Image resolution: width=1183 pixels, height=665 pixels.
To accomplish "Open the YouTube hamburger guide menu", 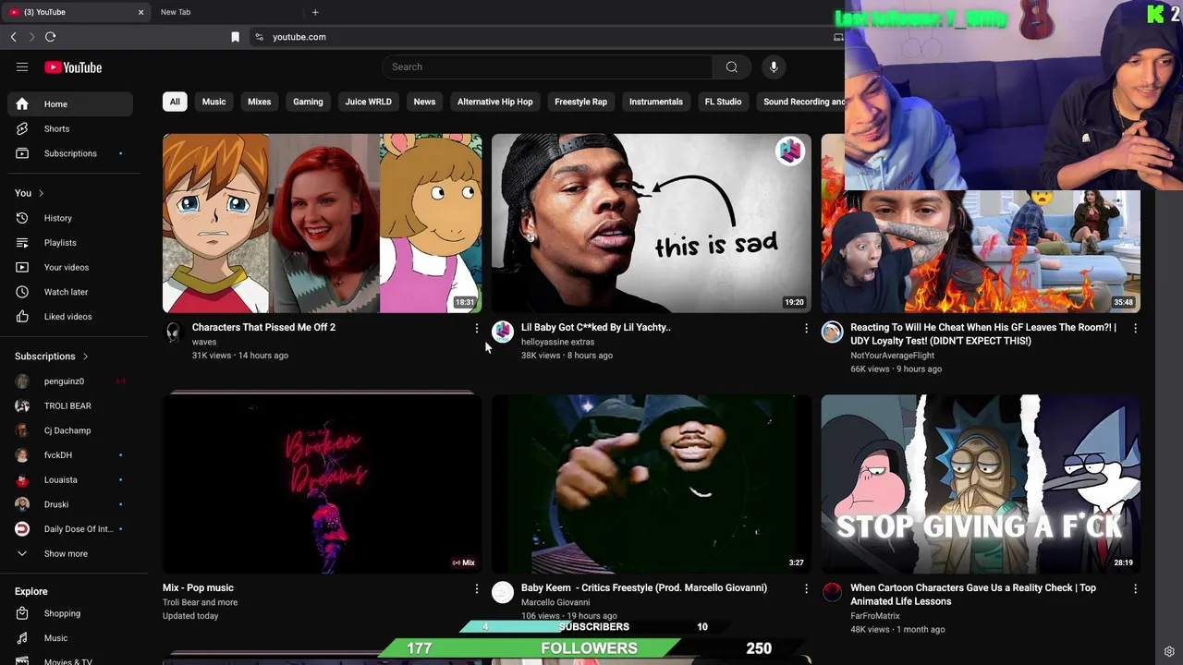I will (22, 67).
